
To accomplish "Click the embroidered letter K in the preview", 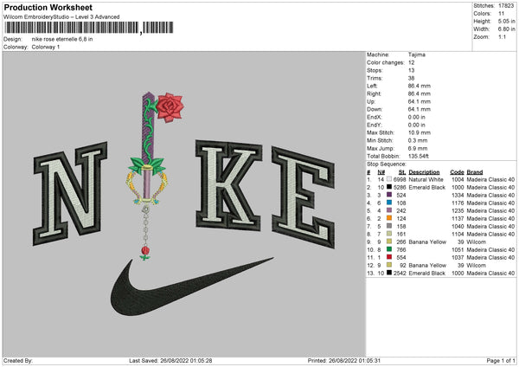I will [x=228, y=185].
